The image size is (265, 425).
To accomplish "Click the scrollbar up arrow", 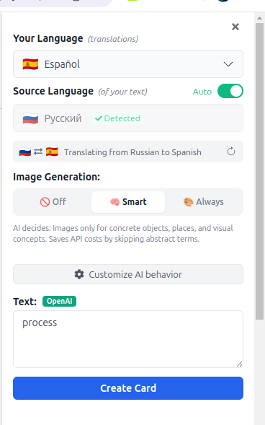I will [x=259, y=18].
